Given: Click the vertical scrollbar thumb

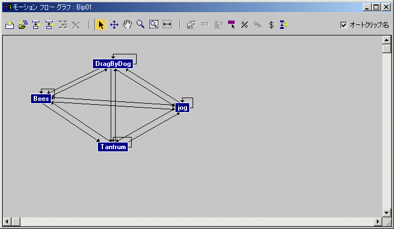Looking at the screenshot, I should click(x=386, y=48).
